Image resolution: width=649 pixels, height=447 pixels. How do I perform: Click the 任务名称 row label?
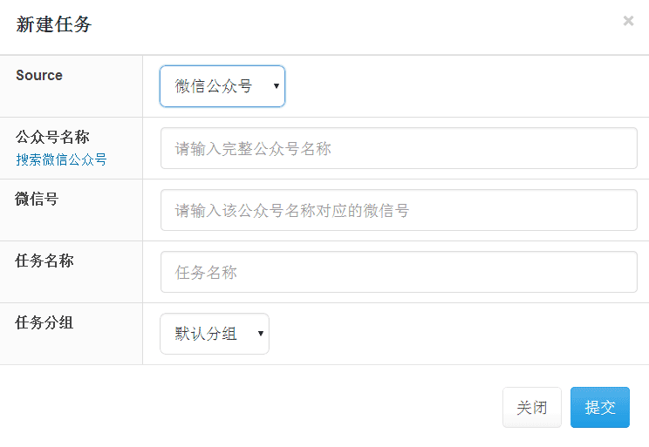coord(44,261)
